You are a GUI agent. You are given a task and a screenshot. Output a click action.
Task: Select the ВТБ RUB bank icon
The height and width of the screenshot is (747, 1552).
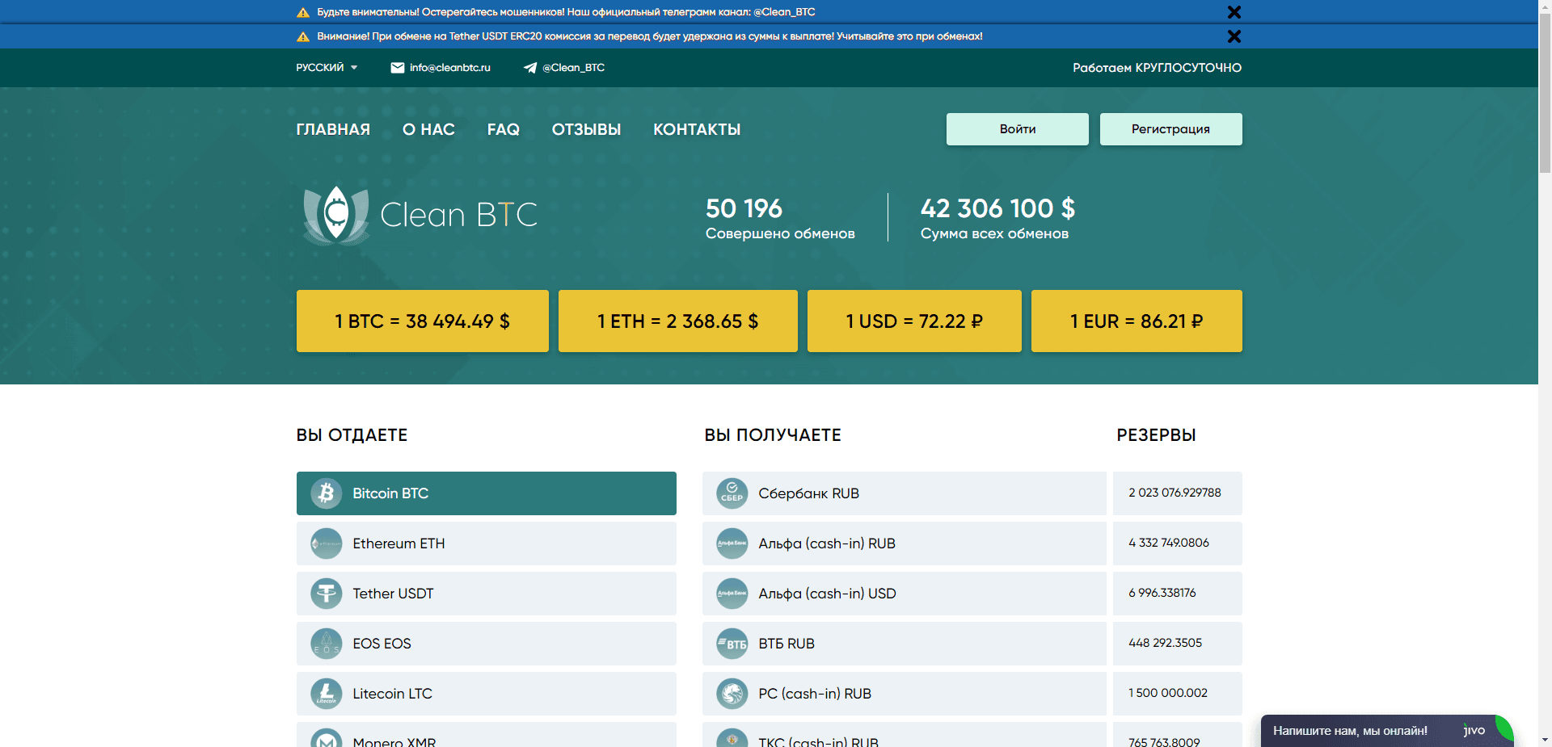pyautogui.click(x=732, y=644)
